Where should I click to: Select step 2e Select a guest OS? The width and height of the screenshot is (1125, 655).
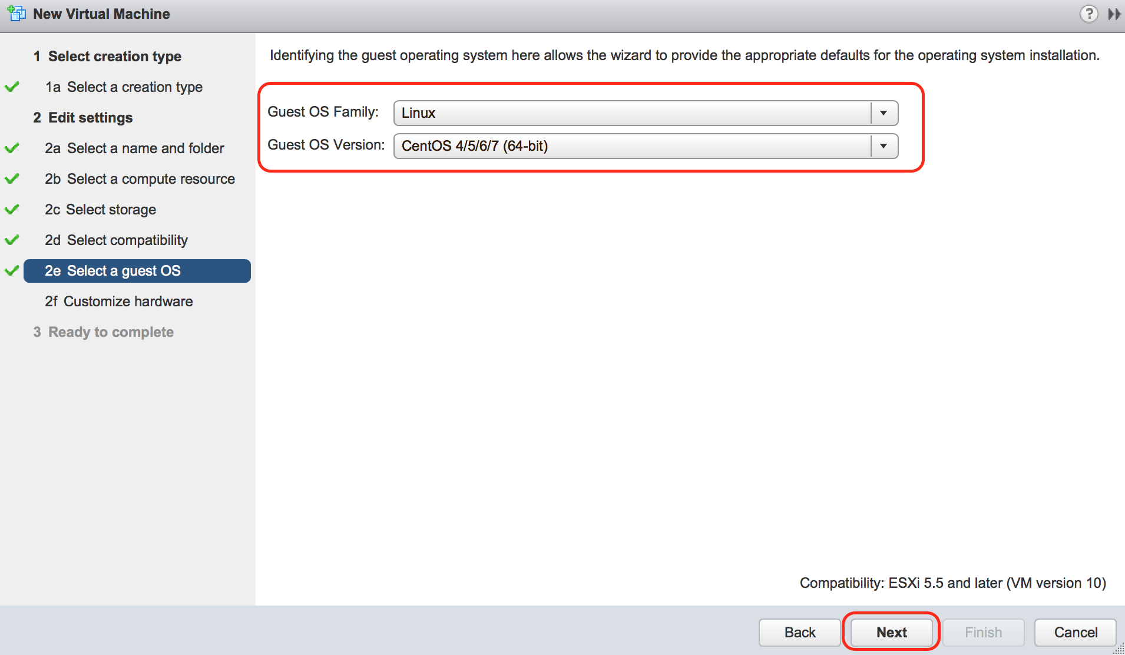pyautogui.click(x=137, y=271)
